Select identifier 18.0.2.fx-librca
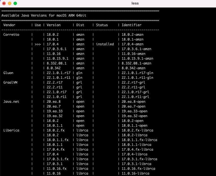 pos(137,130)
